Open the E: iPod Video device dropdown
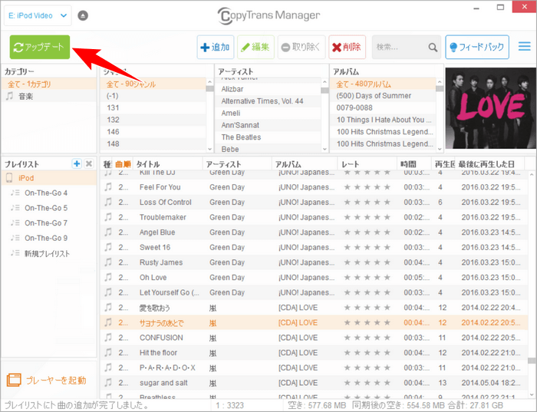This screenshot has height=412, width=537. tap(38, 16)
